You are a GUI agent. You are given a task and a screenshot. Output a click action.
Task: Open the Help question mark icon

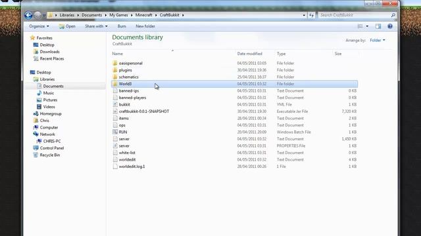pos(390,26)
